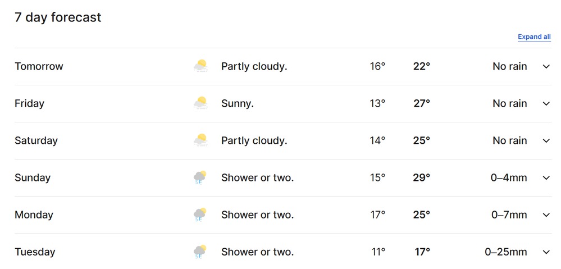Click Monday's maximum temperature 25°
This screenshot has height=269, width=561.
(x=421, y=215)
